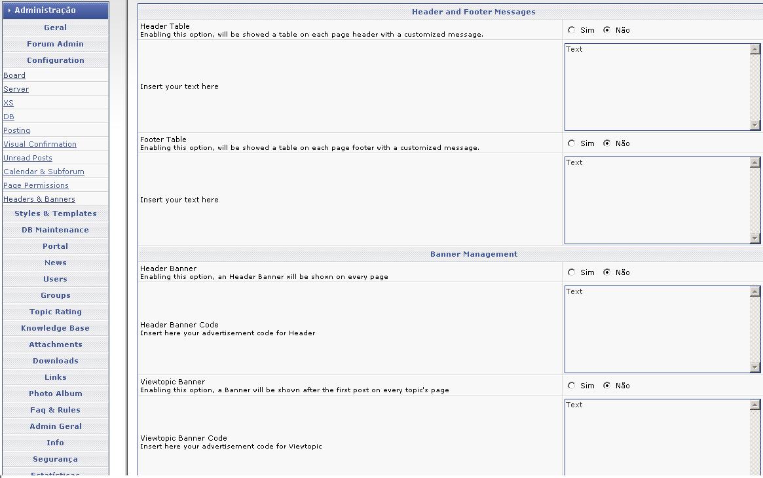Screen dimensions: 763x478
Task: Open the Knowledge Base menu
Action: (x=56, y=328)
